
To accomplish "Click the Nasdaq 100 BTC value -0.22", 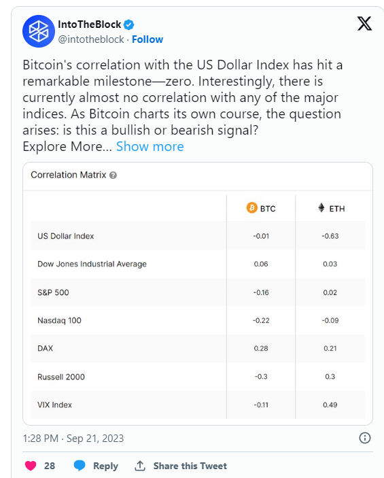I will click(261, 320).
